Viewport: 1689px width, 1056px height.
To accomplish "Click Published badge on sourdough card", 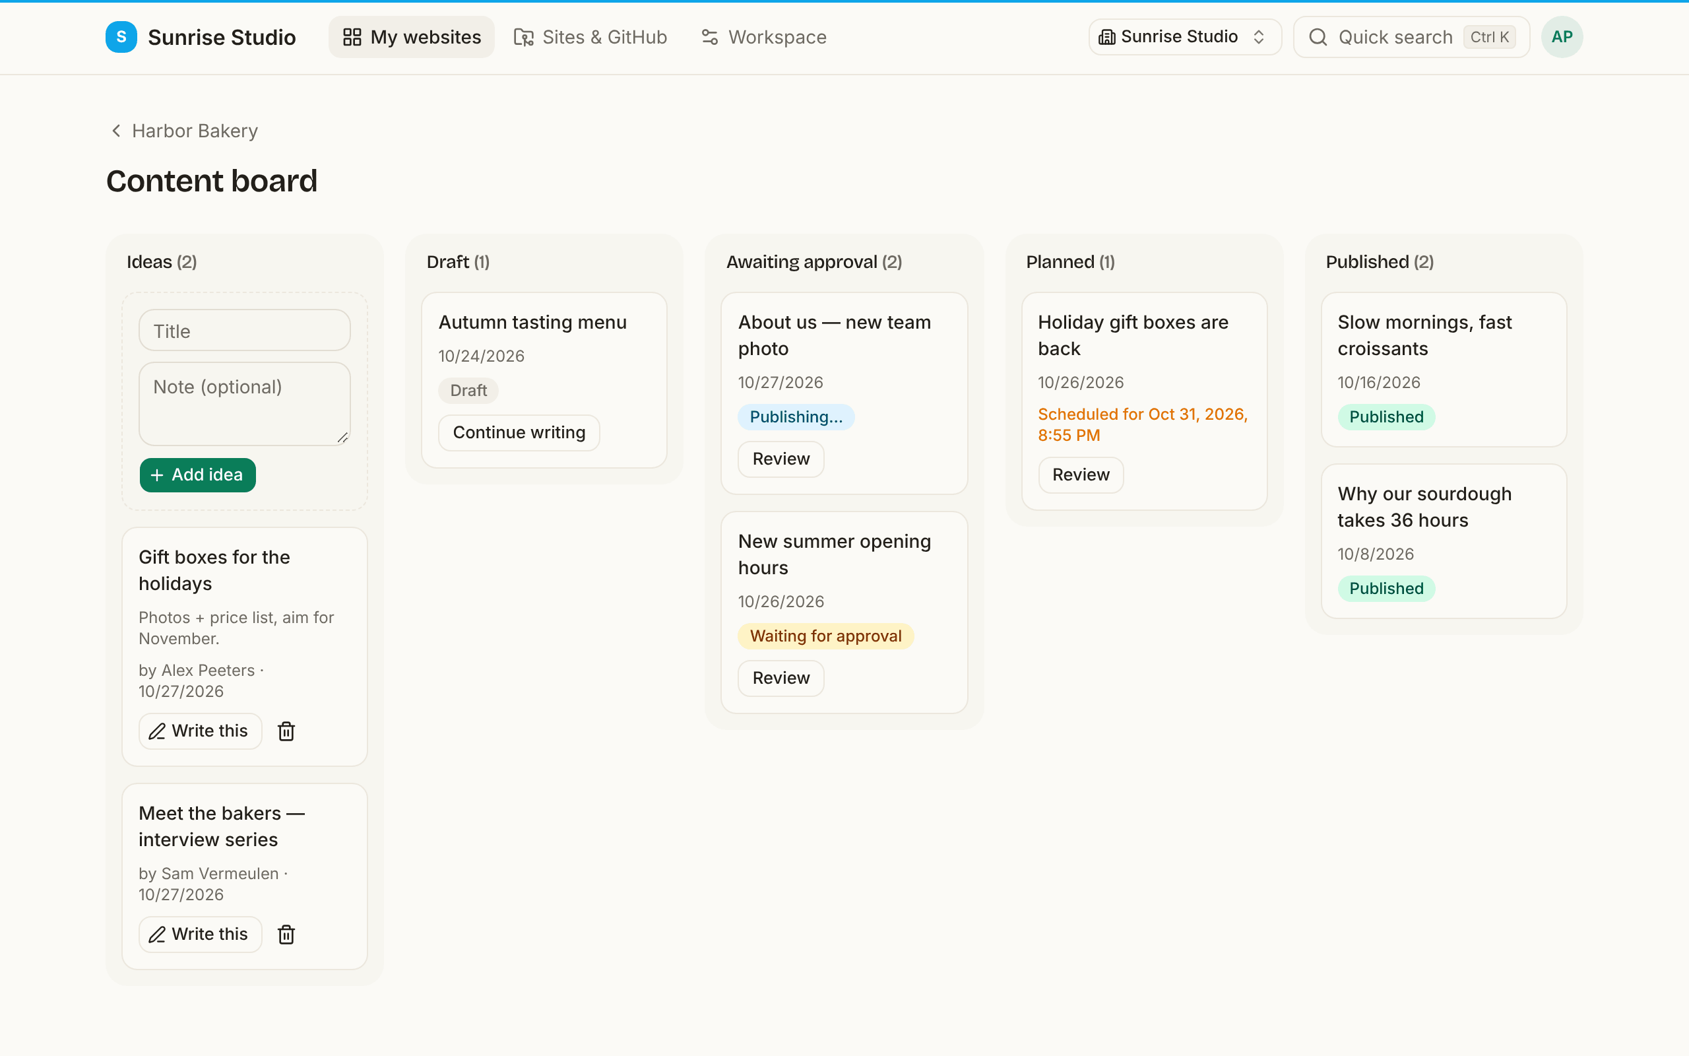I will 1386,589.
